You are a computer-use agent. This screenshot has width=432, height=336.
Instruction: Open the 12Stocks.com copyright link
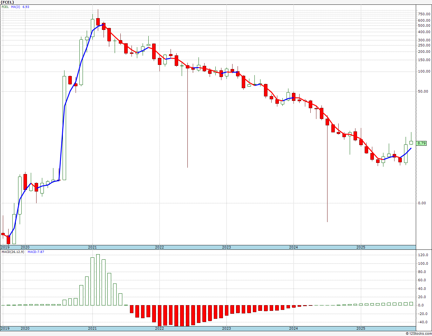(419, 333)
